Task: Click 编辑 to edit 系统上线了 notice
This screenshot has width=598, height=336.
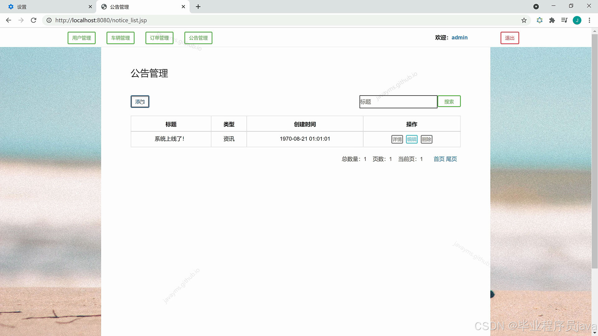Action: [x=412, y=139]
